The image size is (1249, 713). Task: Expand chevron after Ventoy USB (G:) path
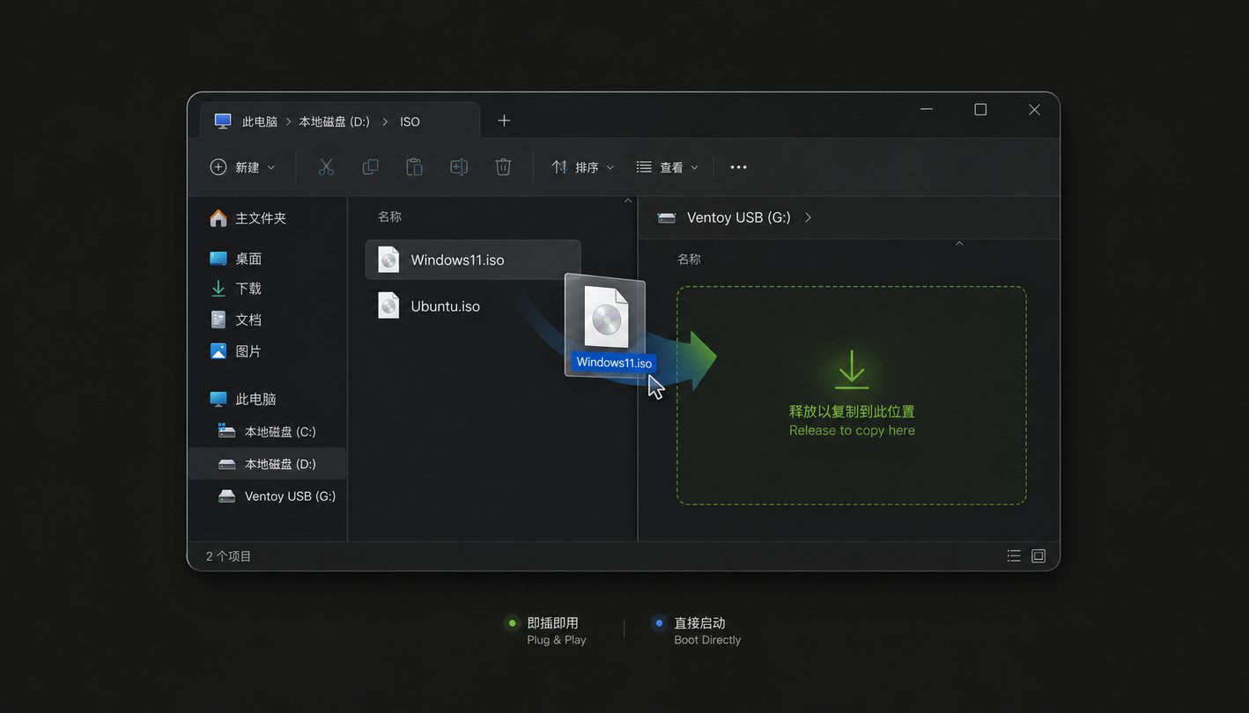[x=809, y=217]
